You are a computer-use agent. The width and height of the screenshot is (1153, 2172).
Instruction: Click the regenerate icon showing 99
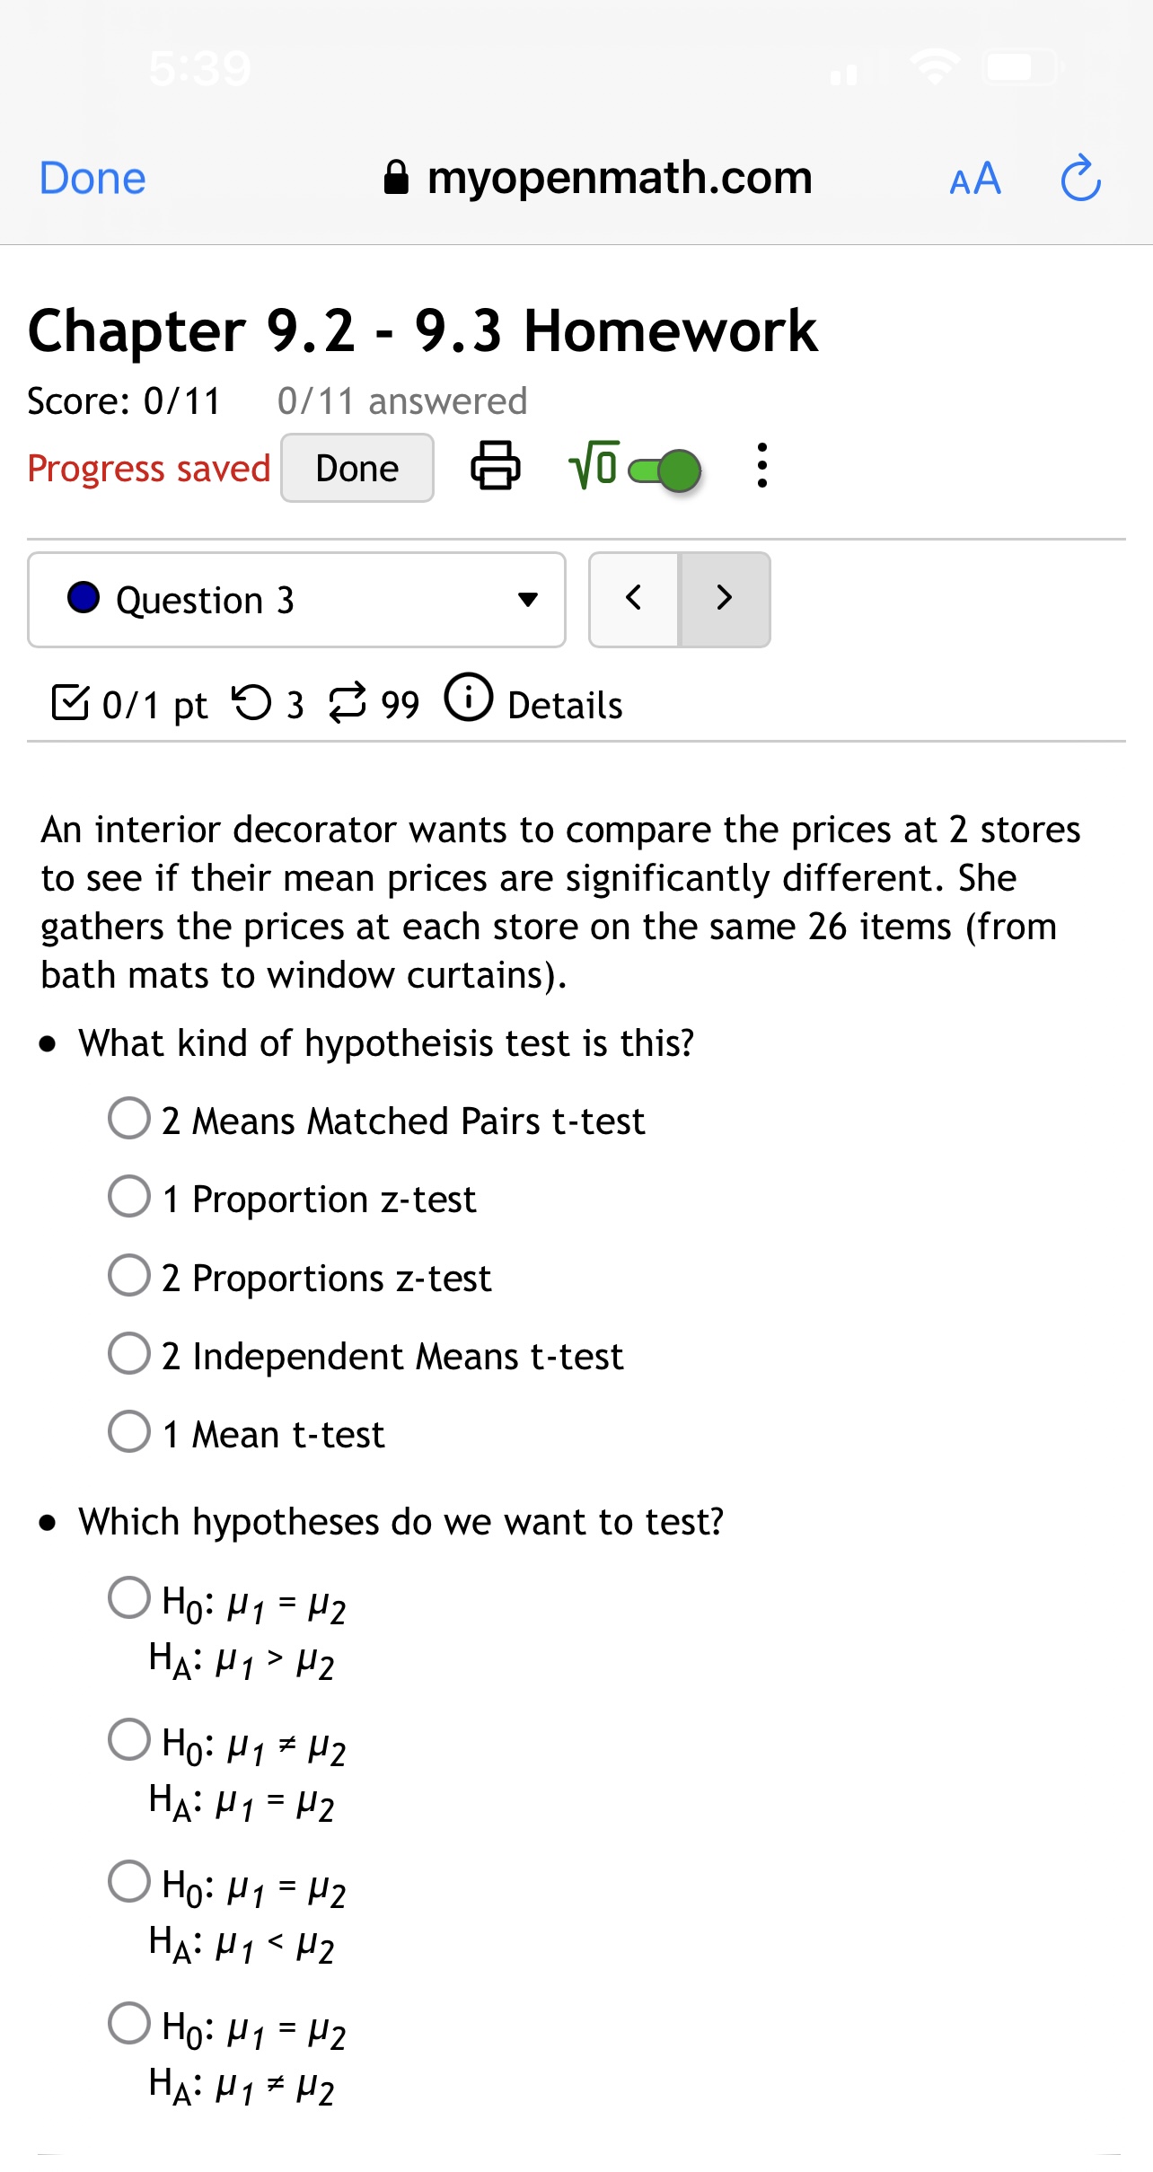[x=348, y=703]
